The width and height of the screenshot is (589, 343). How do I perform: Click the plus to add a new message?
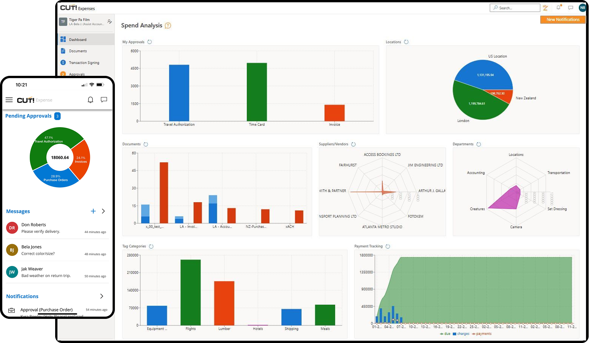pos(93,211)
